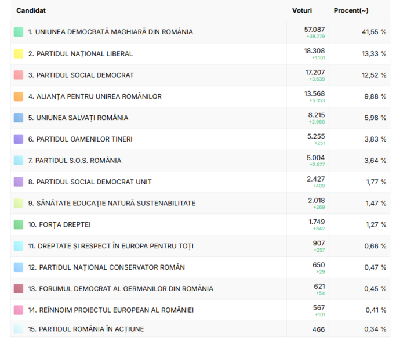Viewport: 396px width, 348px height.
Task: Click the yellow swatch for Partidul Național Liberal
Action: [x=19, y=53]
